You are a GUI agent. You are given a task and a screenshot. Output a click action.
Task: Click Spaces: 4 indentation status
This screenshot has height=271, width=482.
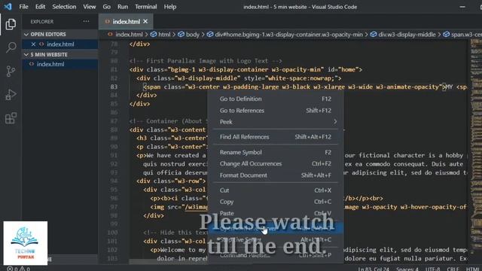pyautogui.click(x=407, y=269)
